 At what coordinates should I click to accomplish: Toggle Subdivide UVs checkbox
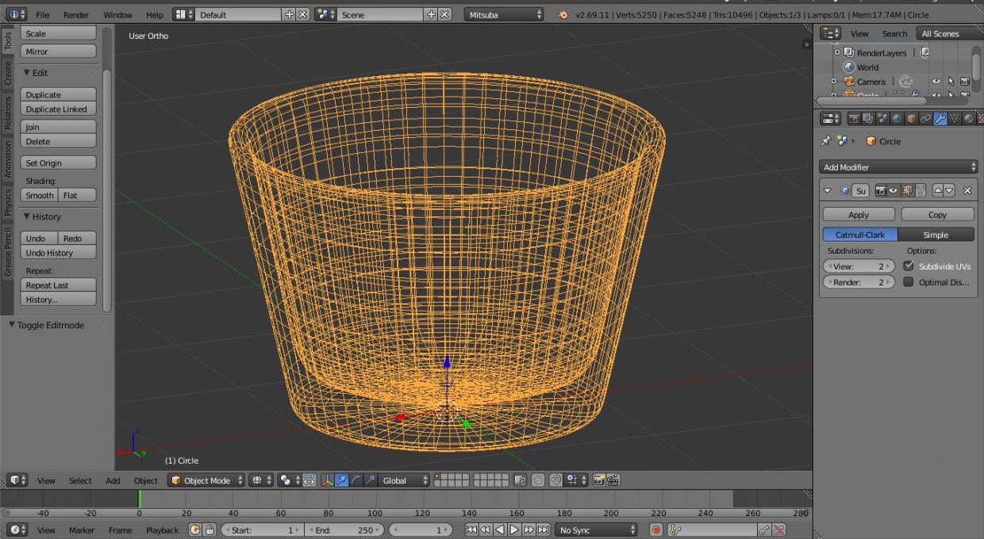point(909,266)
